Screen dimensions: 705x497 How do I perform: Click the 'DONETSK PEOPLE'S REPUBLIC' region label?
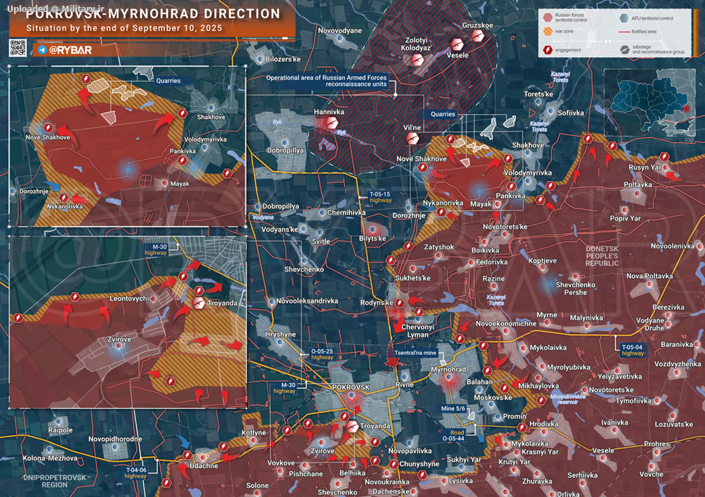pyautogui.click(x=602, y=256)
